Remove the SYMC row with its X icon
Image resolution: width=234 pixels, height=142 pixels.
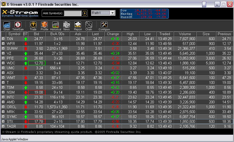(3, 117)
